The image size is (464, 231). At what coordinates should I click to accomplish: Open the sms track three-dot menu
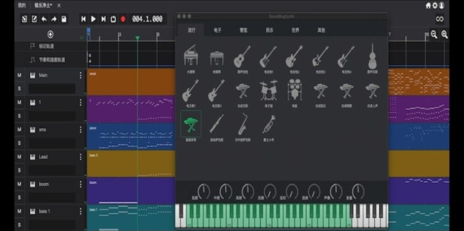point(80,130)
